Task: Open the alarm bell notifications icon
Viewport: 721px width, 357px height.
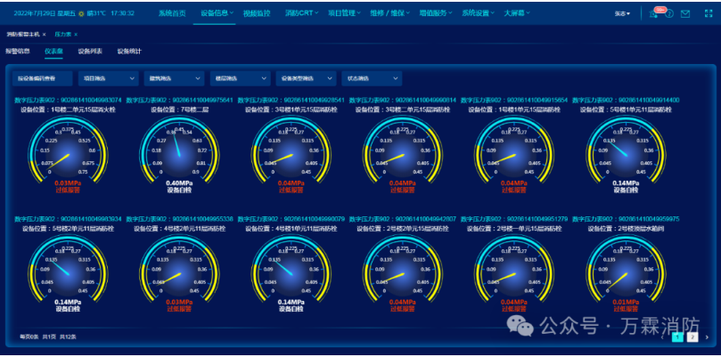Action: point(653,13)
